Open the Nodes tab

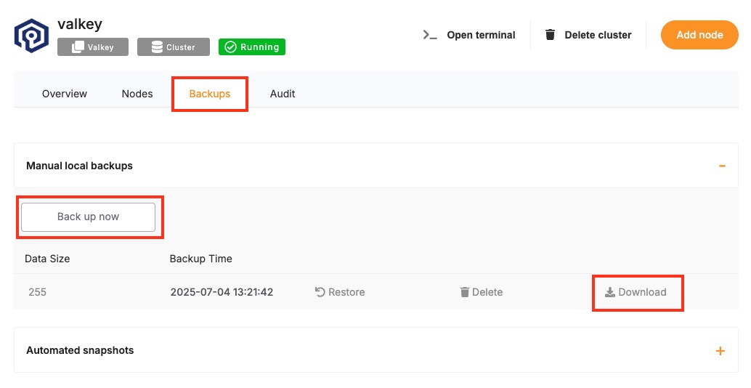[137, 94]
